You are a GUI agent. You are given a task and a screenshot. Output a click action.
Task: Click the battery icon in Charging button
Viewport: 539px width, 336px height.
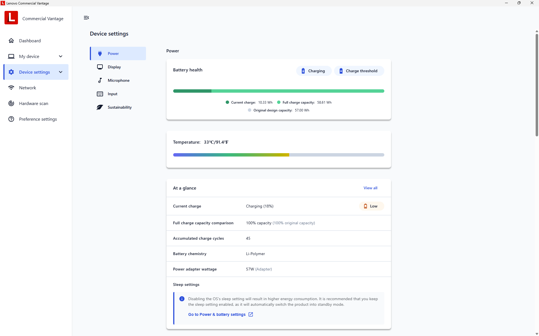coord(303,71)
